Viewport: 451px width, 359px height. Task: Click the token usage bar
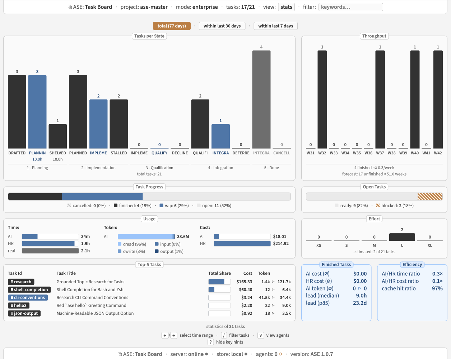146,237
